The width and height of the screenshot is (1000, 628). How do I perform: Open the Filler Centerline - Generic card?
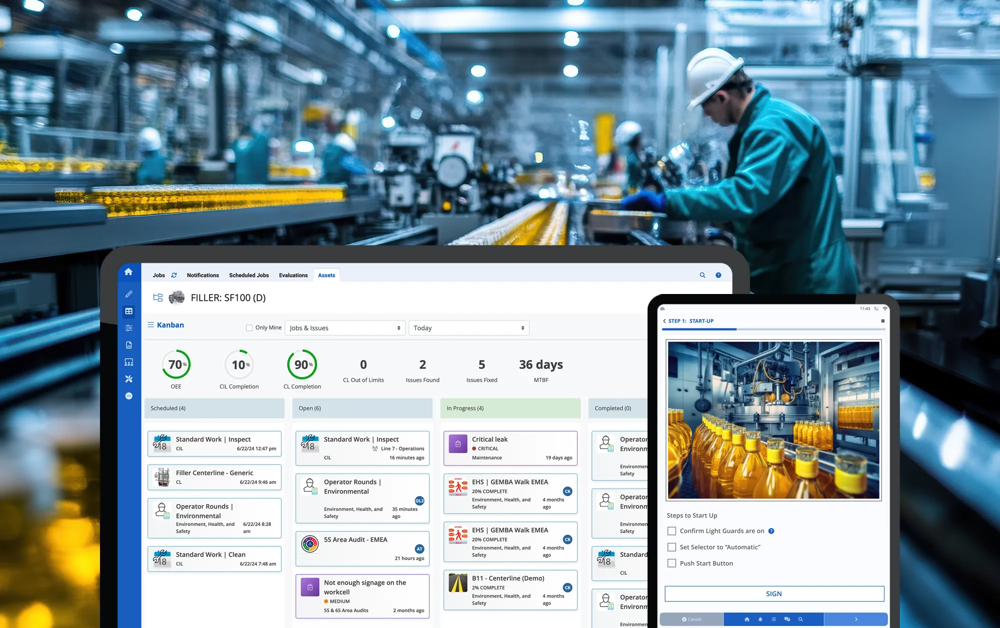[x=214, y=477]
